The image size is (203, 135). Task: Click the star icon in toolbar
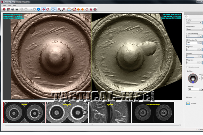(x=91, y=9)
